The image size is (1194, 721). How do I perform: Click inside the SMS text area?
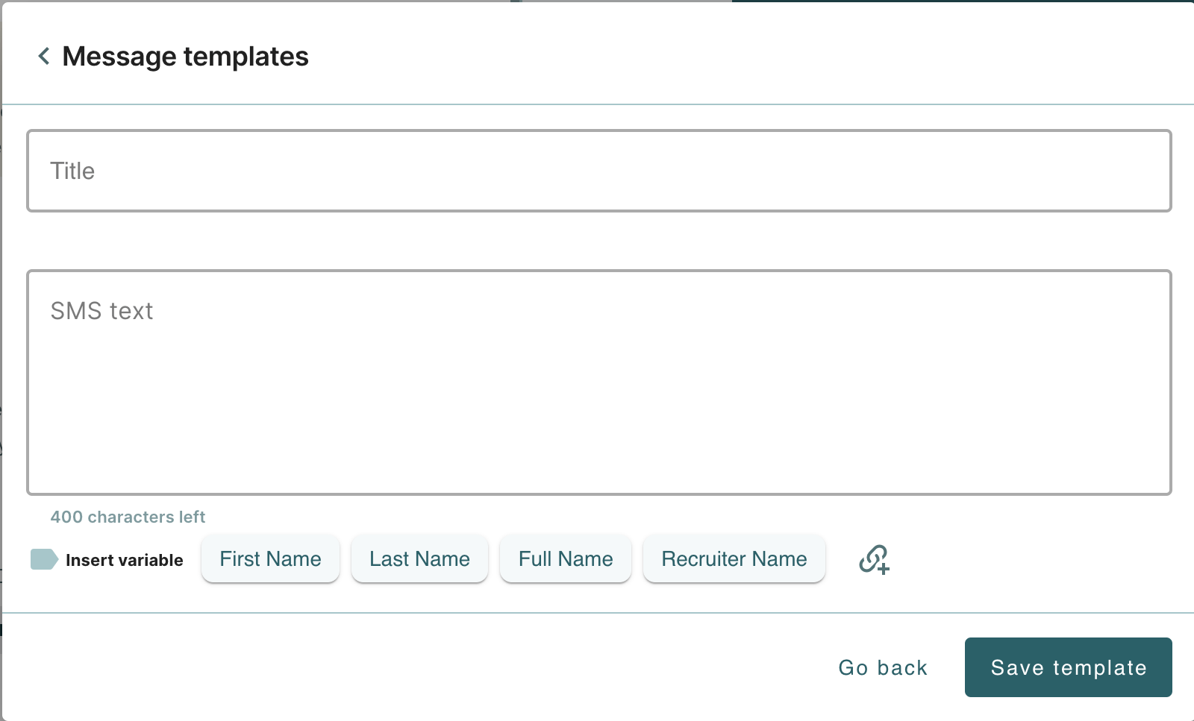(x=599, y=382)
